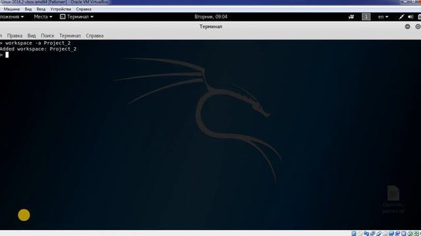Open the clock showing Вторник, 09:04
421x236 pixels.
pyautogui.click(x=210, y=16)
